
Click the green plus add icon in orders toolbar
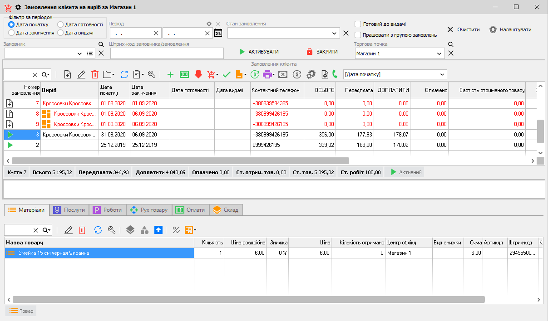coord(170,74)
